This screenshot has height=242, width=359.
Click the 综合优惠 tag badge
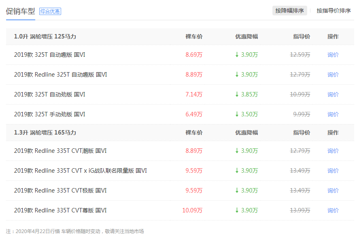(50, 11)
